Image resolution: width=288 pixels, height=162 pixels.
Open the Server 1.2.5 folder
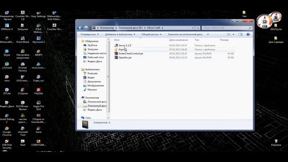[125, 45]
